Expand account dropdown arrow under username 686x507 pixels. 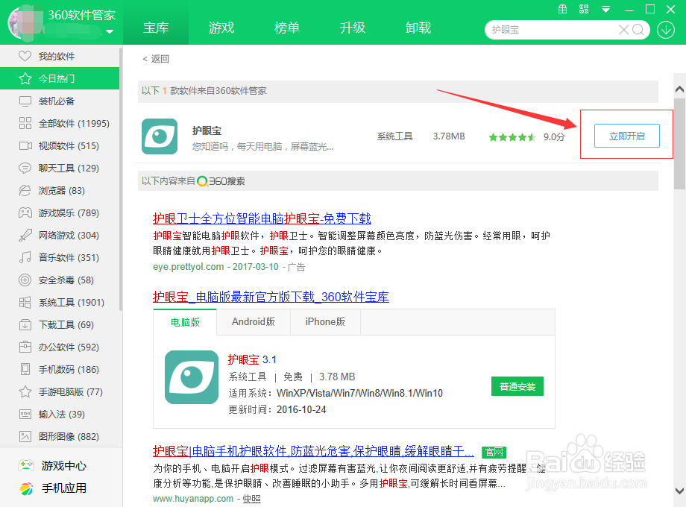110,31
